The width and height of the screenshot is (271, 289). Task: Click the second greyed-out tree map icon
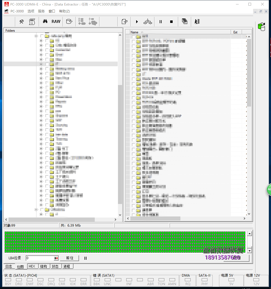pos(93,22)
